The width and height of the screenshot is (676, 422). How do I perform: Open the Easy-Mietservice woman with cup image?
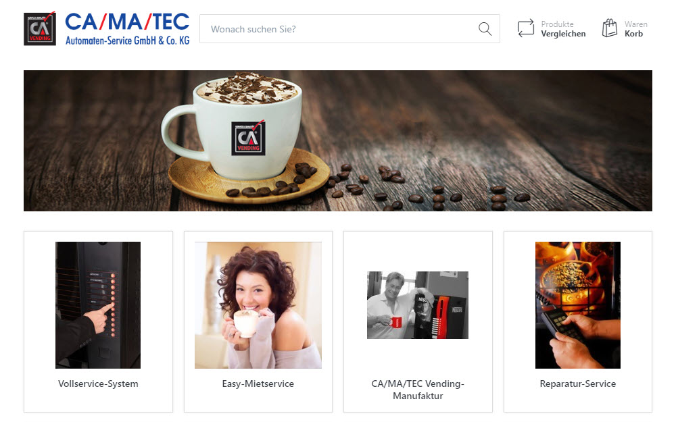pos(258,305)
